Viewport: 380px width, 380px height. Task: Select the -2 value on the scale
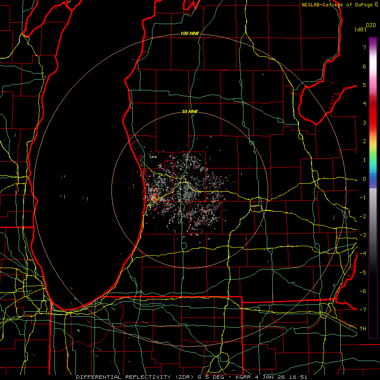(363, 217)
